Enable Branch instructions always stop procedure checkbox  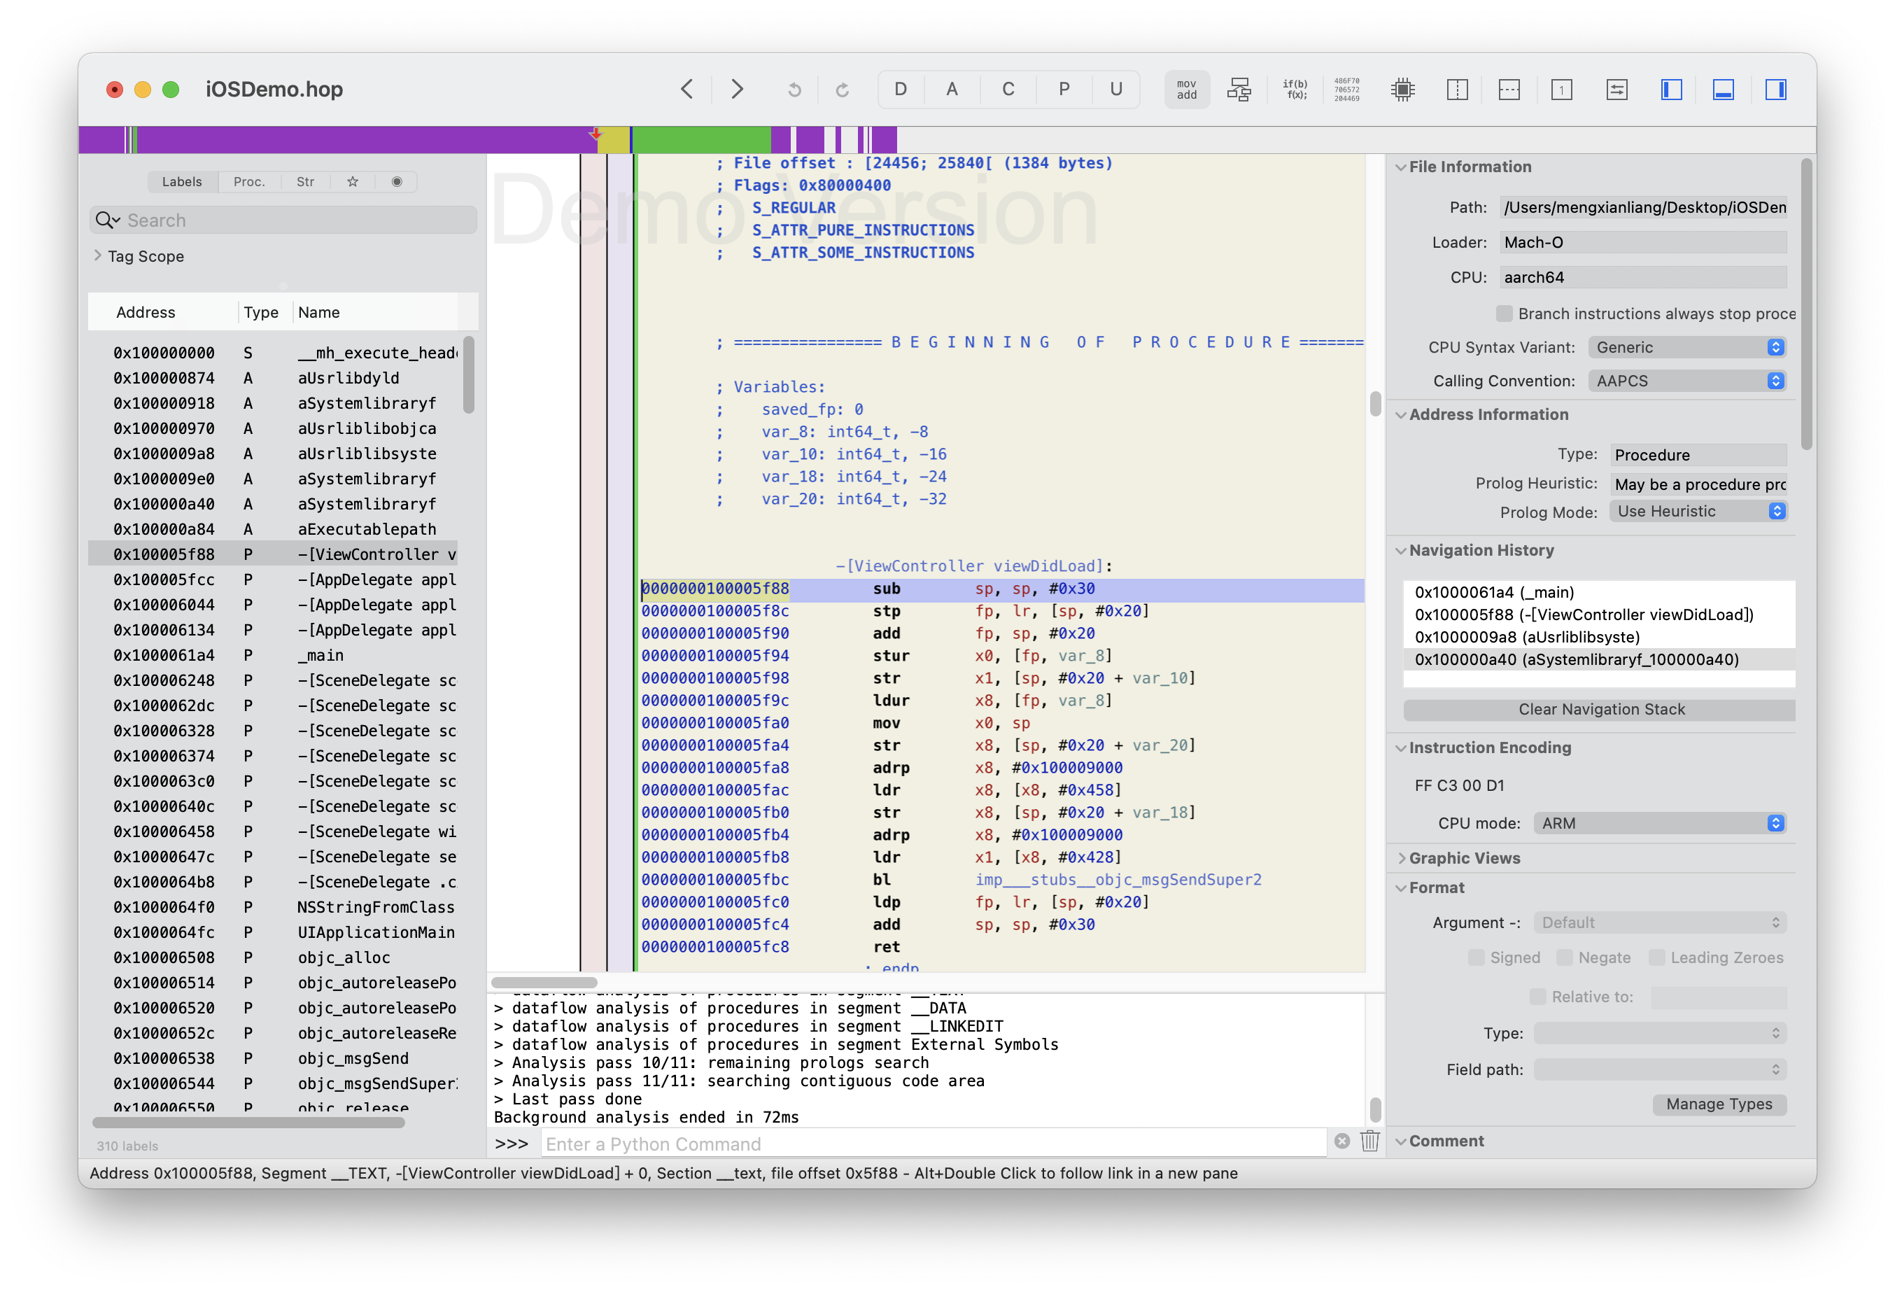1504,314
